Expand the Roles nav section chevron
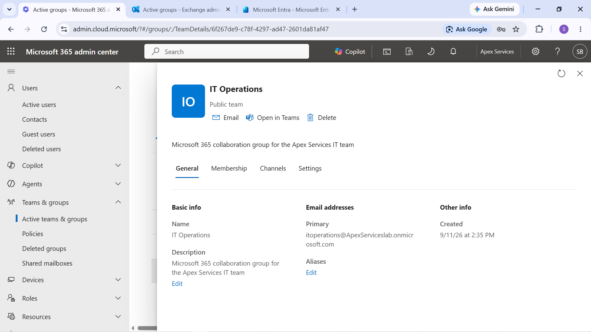The height and width of the screenshot is (332, 591). (118, 298)
